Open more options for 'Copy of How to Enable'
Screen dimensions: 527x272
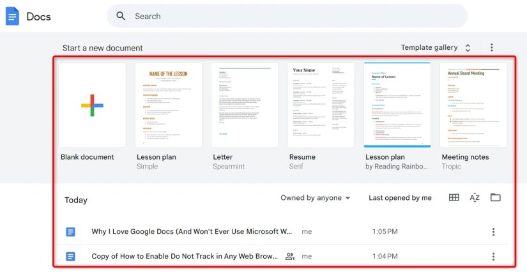493,257
